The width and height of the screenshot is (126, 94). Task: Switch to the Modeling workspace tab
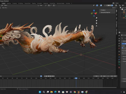click(9, 3)
